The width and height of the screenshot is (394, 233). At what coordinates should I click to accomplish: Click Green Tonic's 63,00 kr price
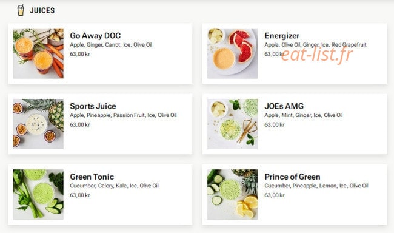click(80, 195)
